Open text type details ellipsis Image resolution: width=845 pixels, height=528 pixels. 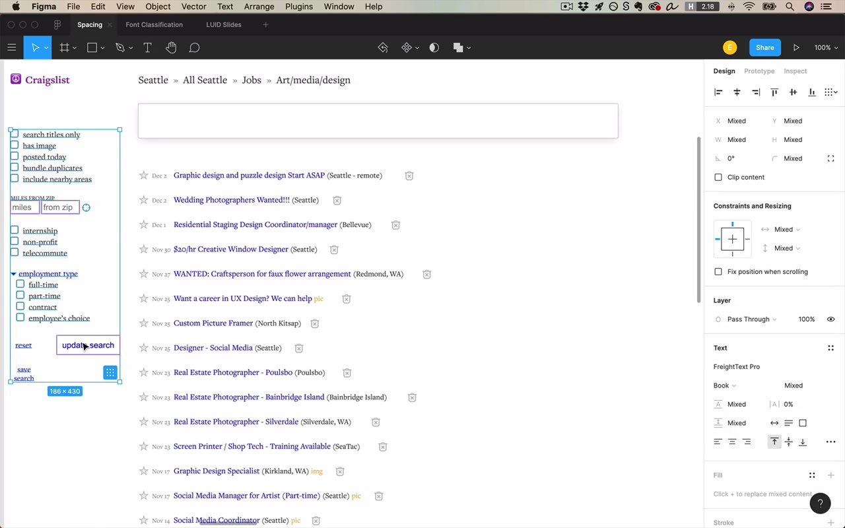(830, 442)
